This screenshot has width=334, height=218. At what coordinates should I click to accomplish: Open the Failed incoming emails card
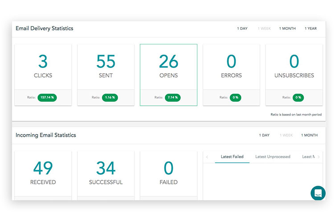click(x=168, y=173)
